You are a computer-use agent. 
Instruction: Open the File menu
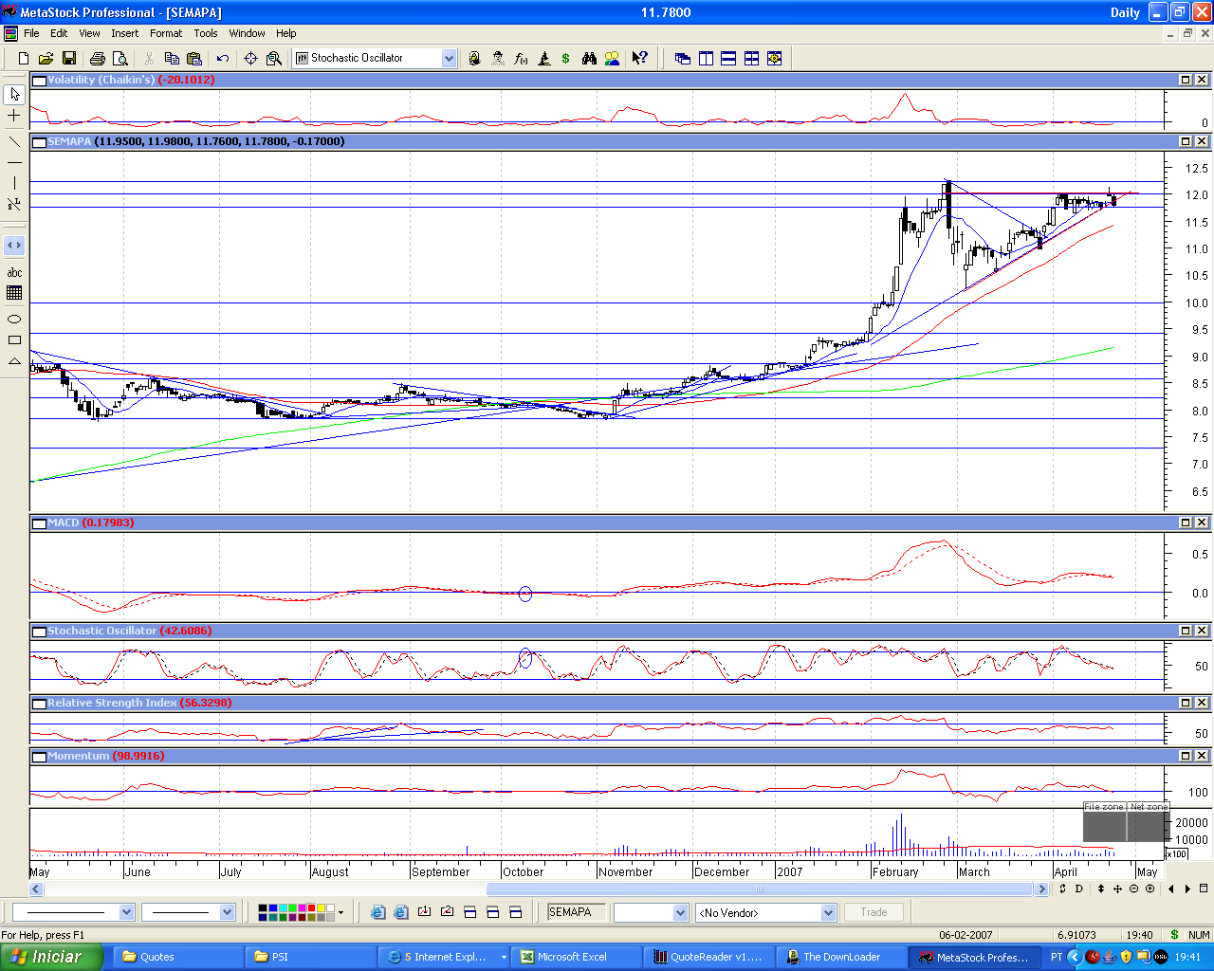pyautogui.click(x=31, y=33)
